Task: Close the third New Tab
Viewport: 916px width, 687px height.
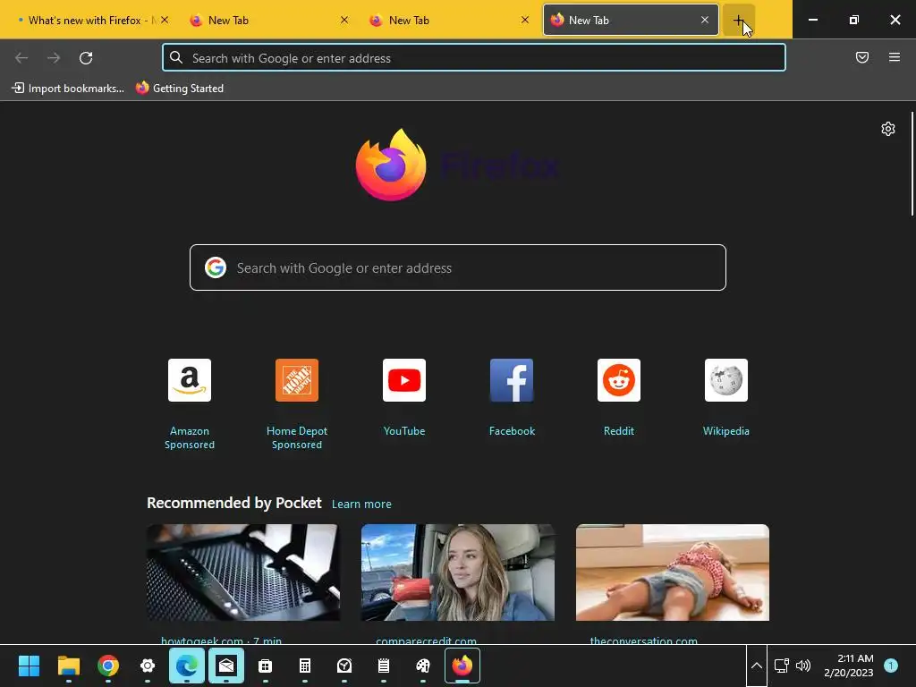Action: pyautogui.click(x=524, y=20)
